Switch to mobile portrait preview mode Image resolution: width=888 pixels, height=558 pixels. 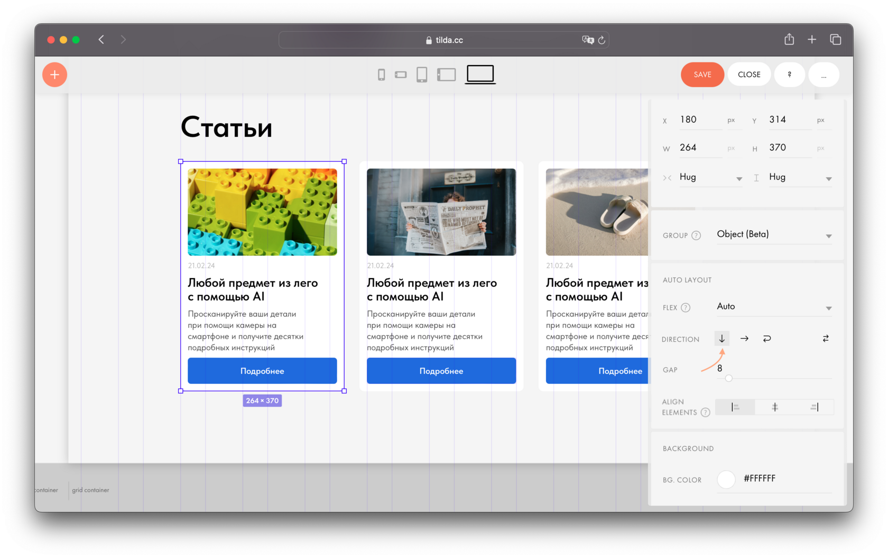[x=382, y=75]
